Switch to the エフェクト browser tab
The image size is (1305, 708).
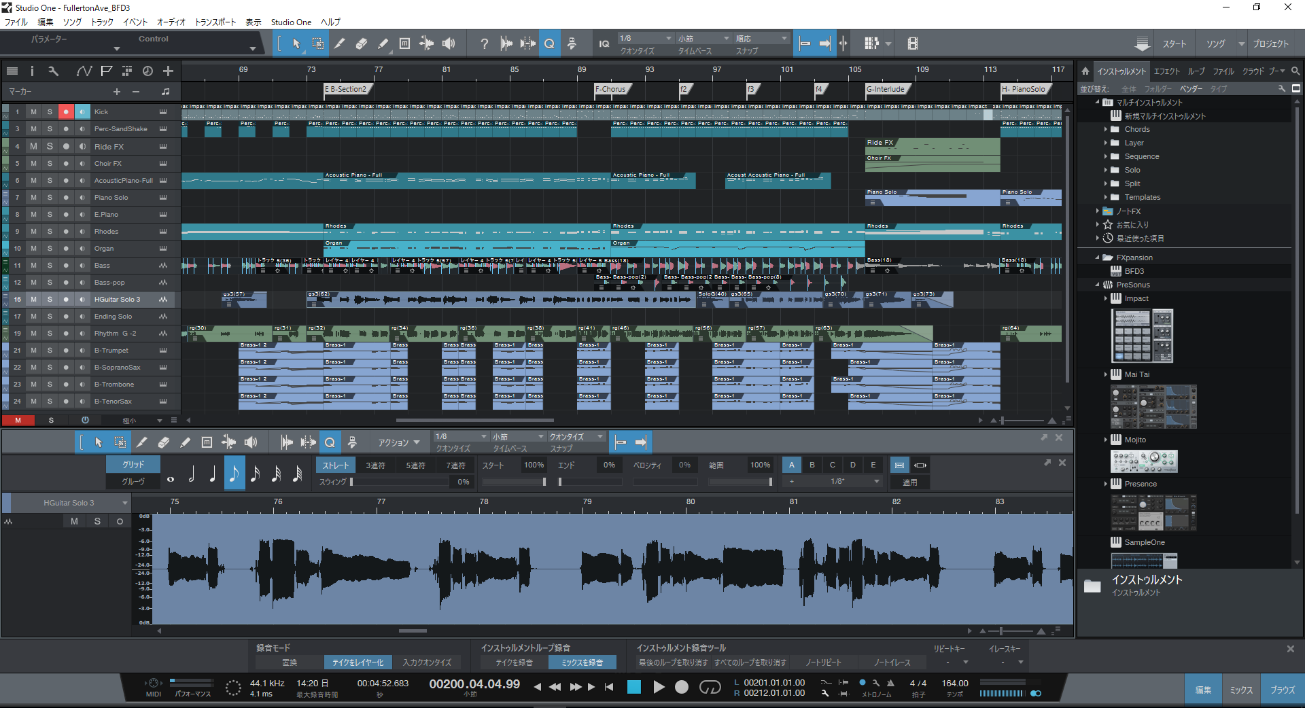pos(1166,71)
